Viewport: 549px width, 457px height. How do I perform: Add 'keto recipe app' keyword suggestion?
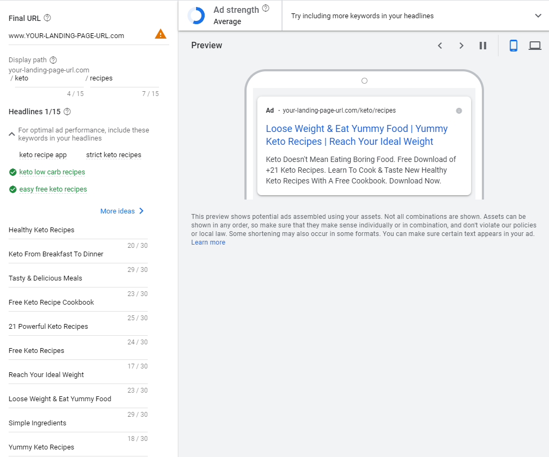(43, 155)
